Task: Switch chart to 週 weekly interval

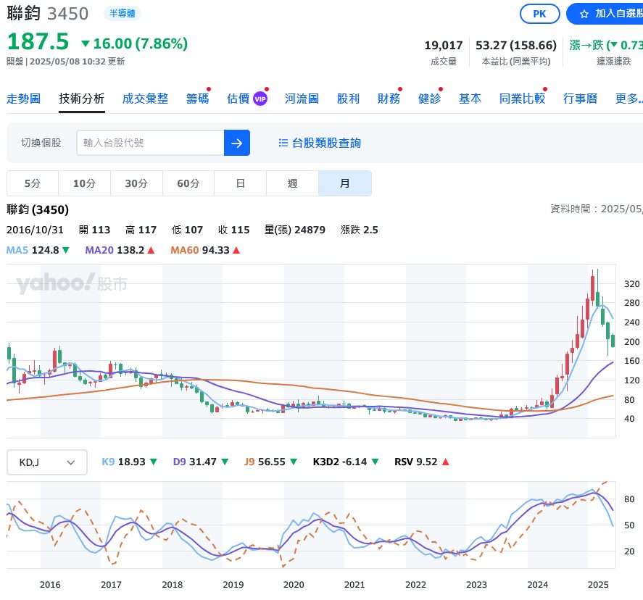Action: [292, 183]
